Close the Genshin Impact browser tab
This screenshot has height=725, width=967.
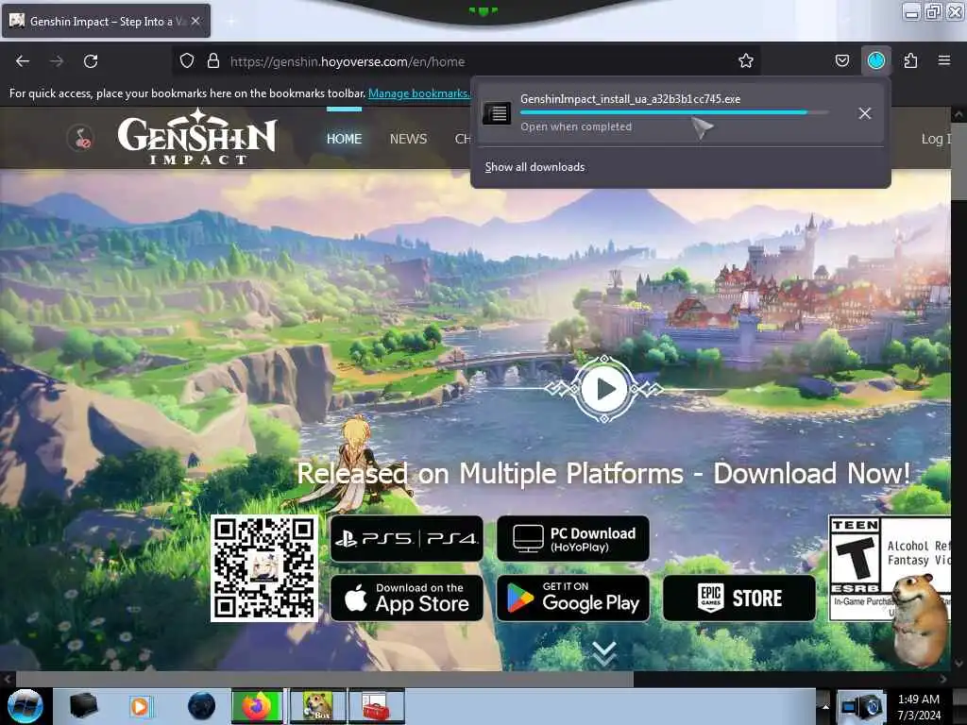coord(195,21)
